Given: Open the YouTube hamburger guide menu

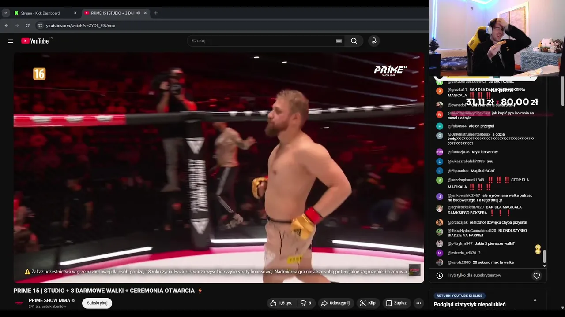Looking at the screenshot, I should tap(11, 41).
